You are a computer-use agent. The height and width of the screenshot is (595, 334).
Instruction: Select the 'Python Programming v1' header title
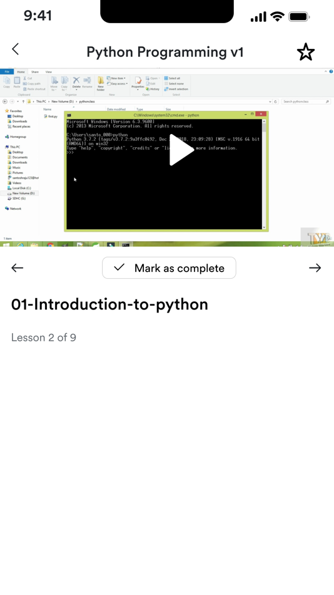(165, 52)
